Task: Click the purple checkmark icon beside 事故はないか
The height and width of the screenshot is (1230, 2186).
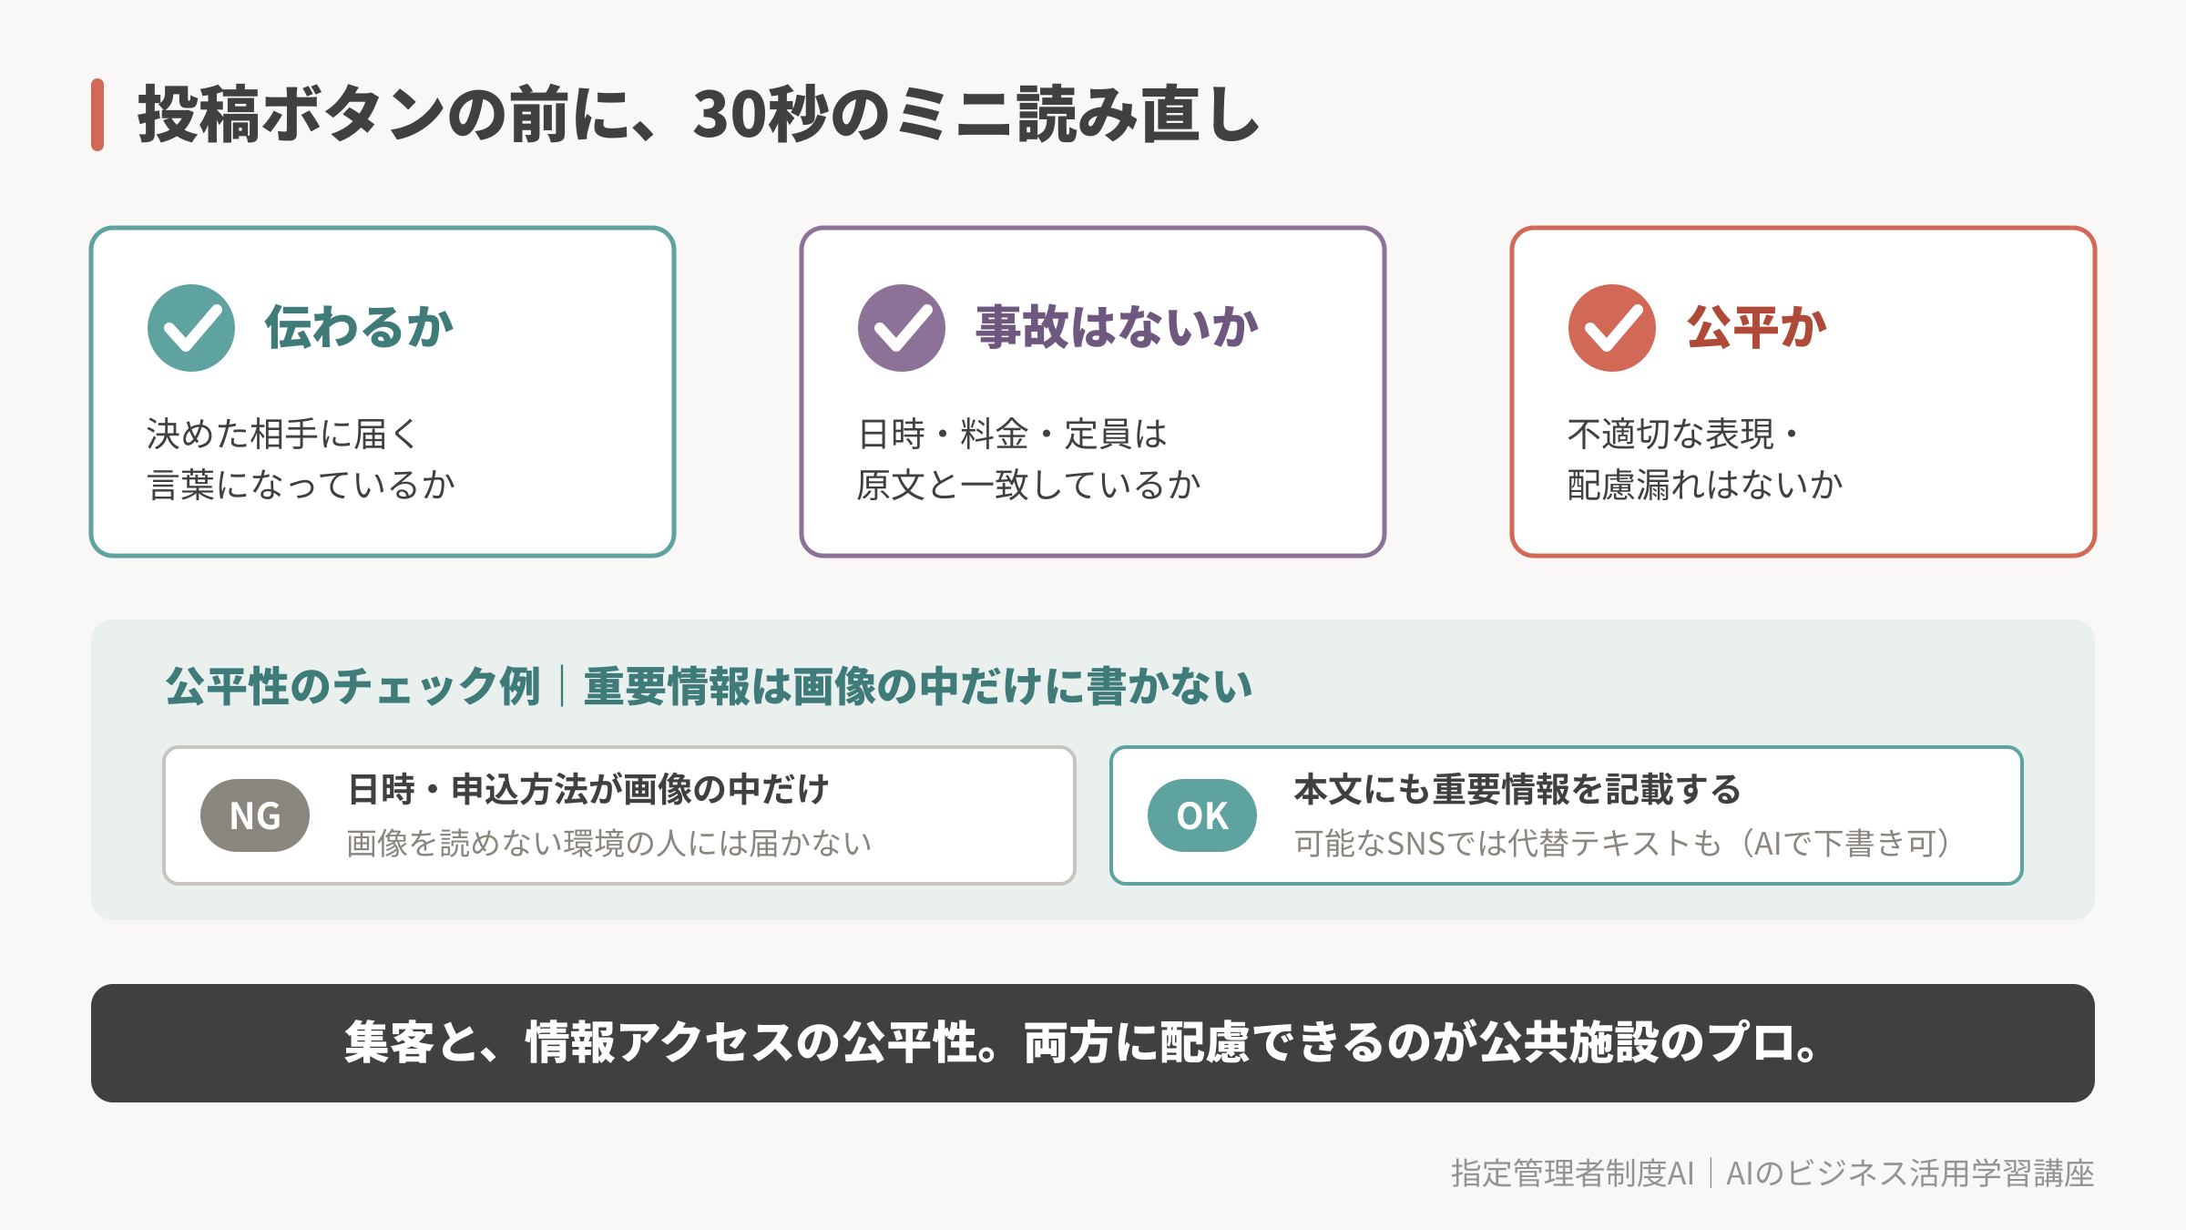Action: coord(902,328)
